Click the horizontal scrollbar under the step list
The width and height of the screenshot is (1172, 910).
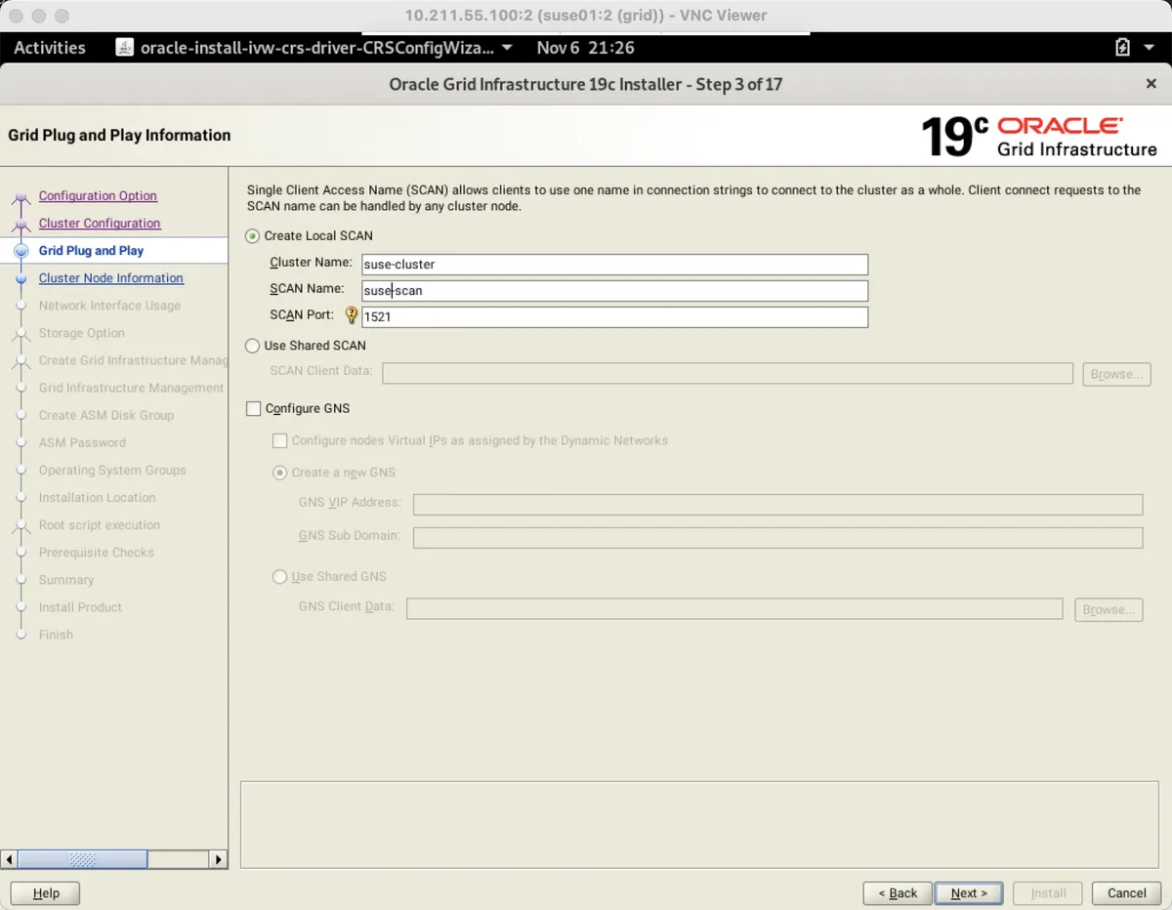83,859
